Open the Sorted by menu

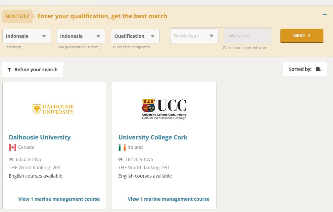305,69
